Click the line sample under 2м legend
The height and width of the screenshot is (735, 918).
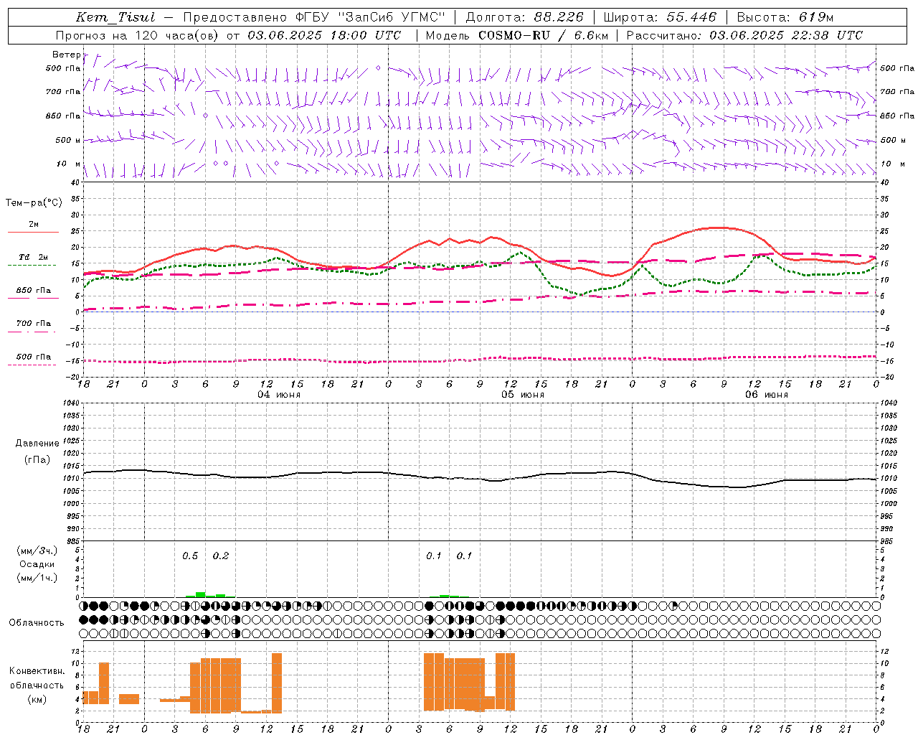click(33, 233)
